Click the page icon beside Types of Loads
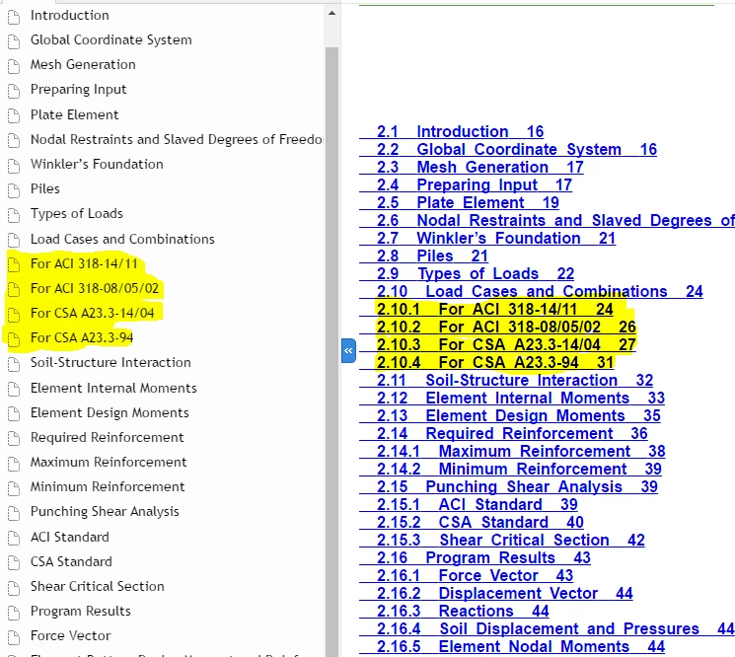Image resolution: width=735 pixels, height=657 pixels. 14,215
